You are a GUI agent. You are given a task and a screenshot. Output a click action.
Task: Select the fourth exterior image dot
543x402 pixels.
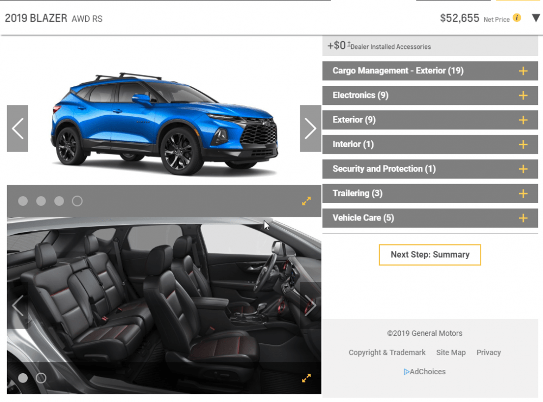click(77, 201)
